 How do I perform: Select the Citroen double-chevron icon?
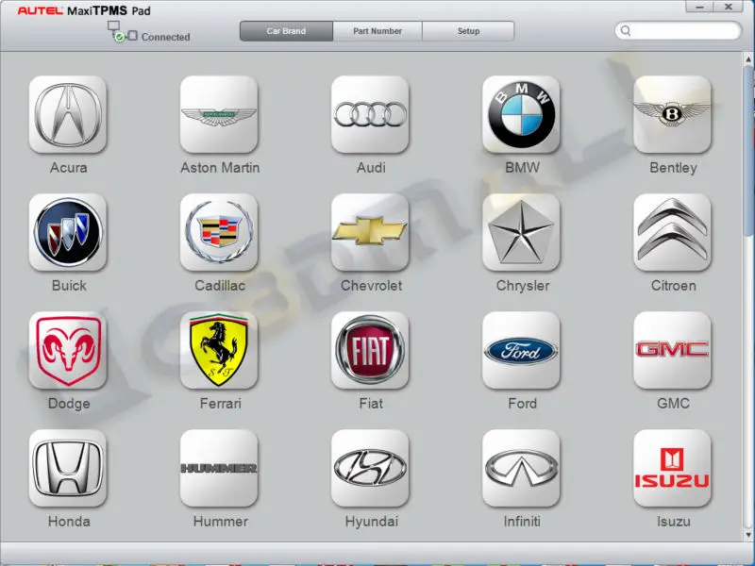click(x=672, y=232)
